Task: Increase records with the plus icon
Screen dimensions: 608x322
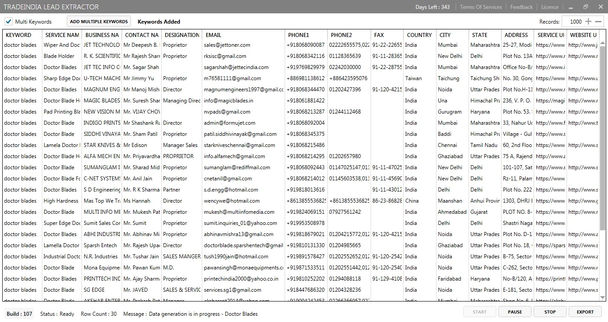Action: click(x=588, y=21)
